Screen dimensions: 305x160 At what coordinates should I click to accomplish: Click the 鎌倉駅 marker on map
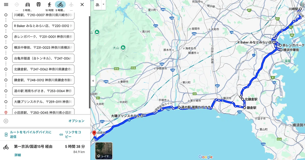(245, 108)
